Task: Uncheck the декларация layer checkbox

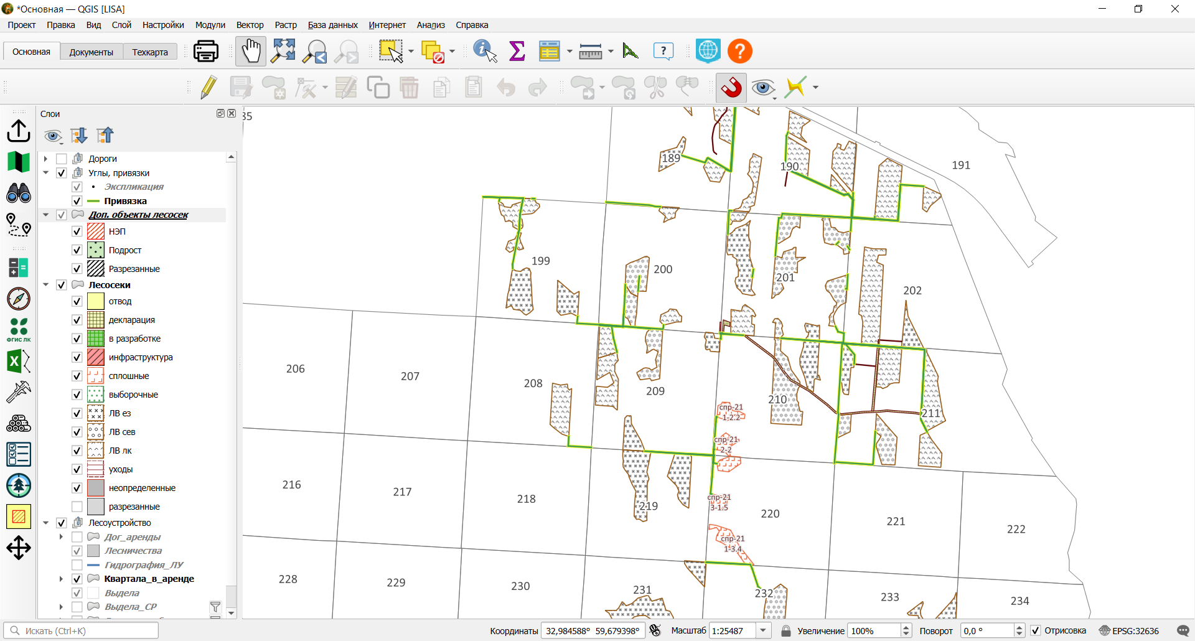Action: pyautogui.click(x=77, y=320)
